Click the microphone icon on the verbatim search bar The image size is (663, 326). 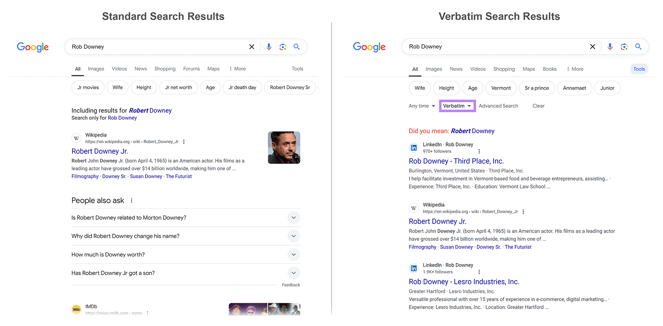coord(610,47)
